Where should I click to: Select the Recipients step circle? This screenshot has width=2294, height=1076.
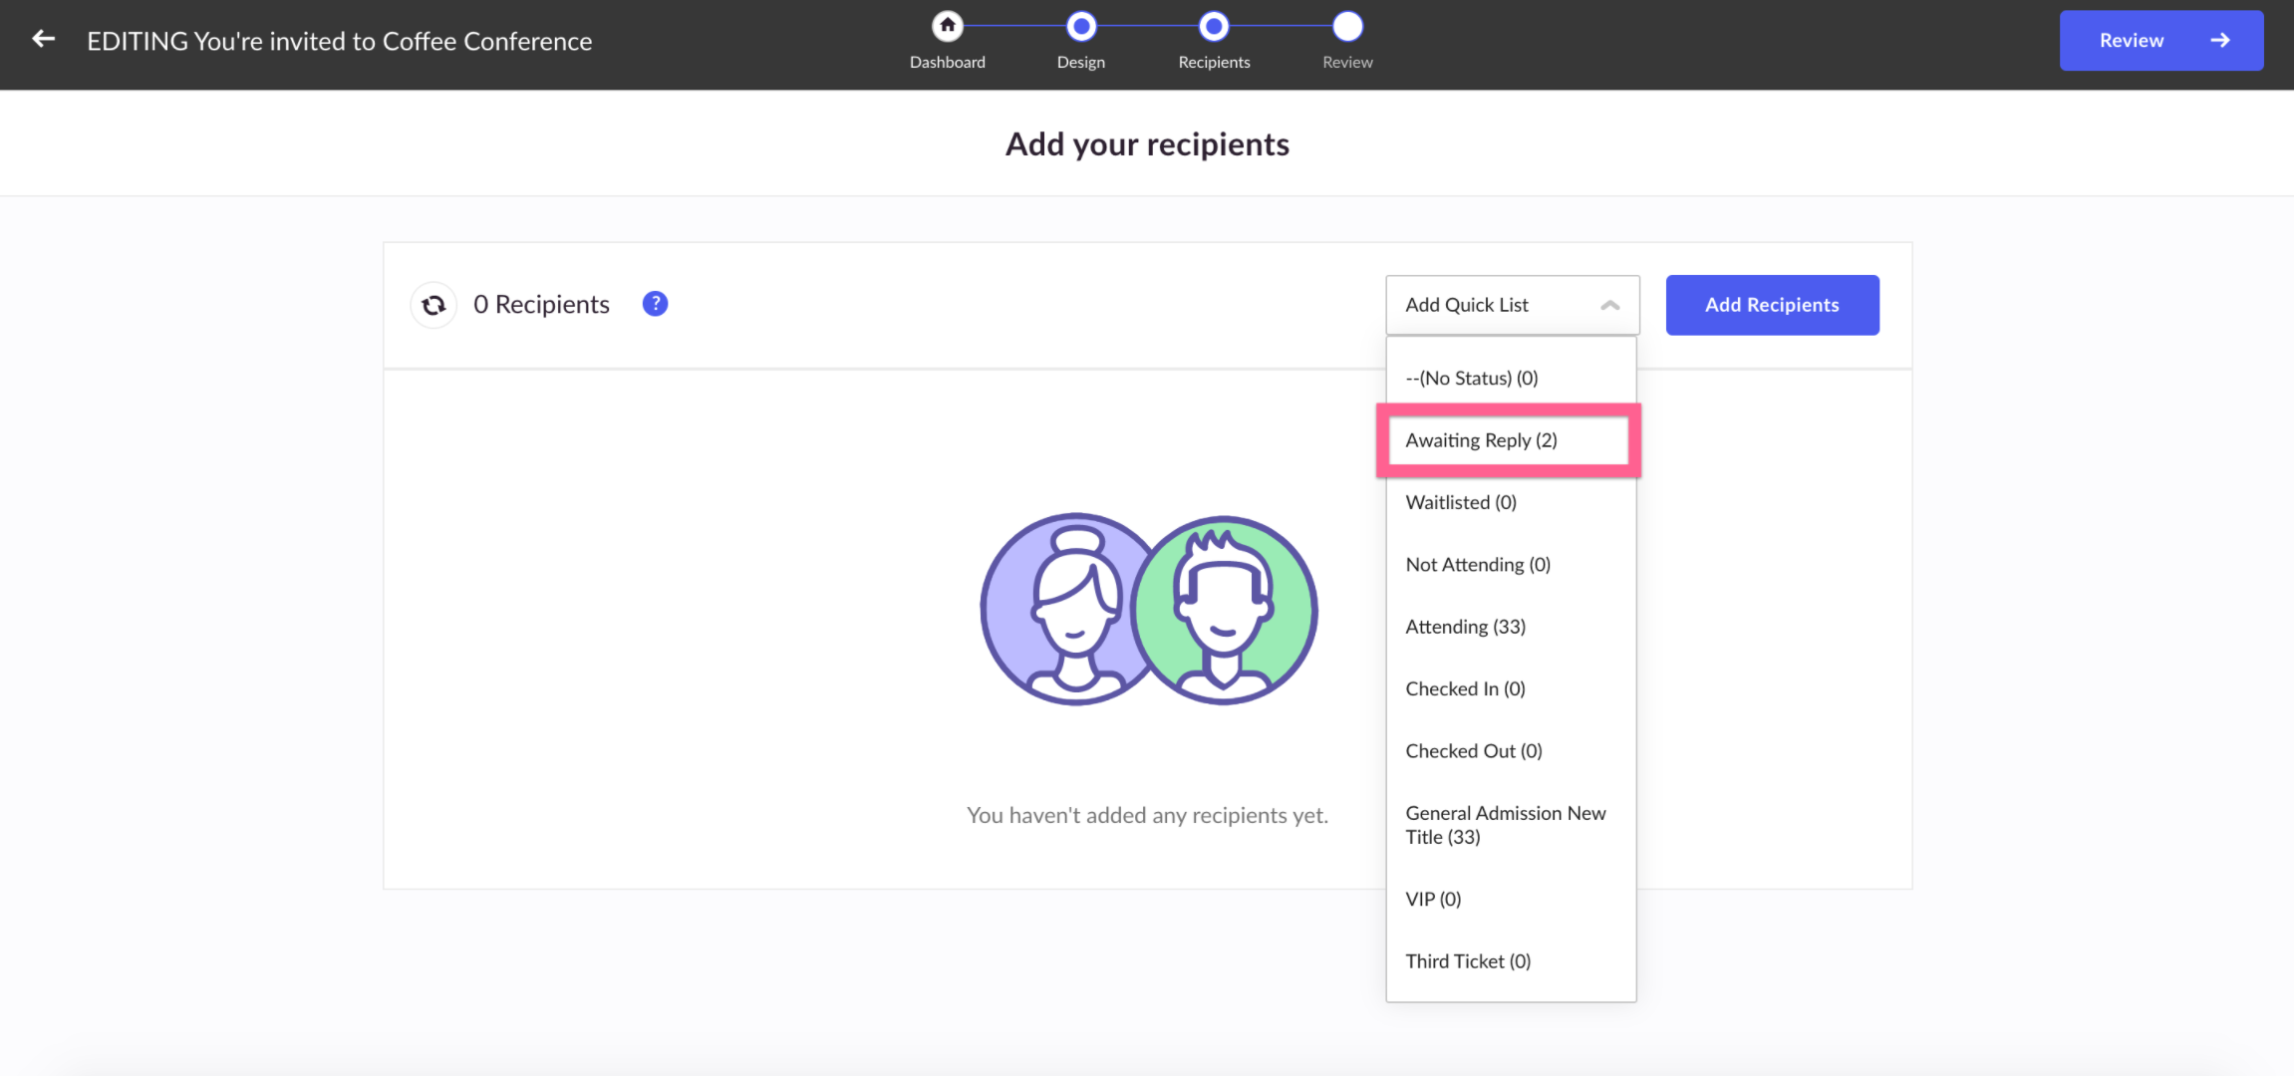[1213, 26]
